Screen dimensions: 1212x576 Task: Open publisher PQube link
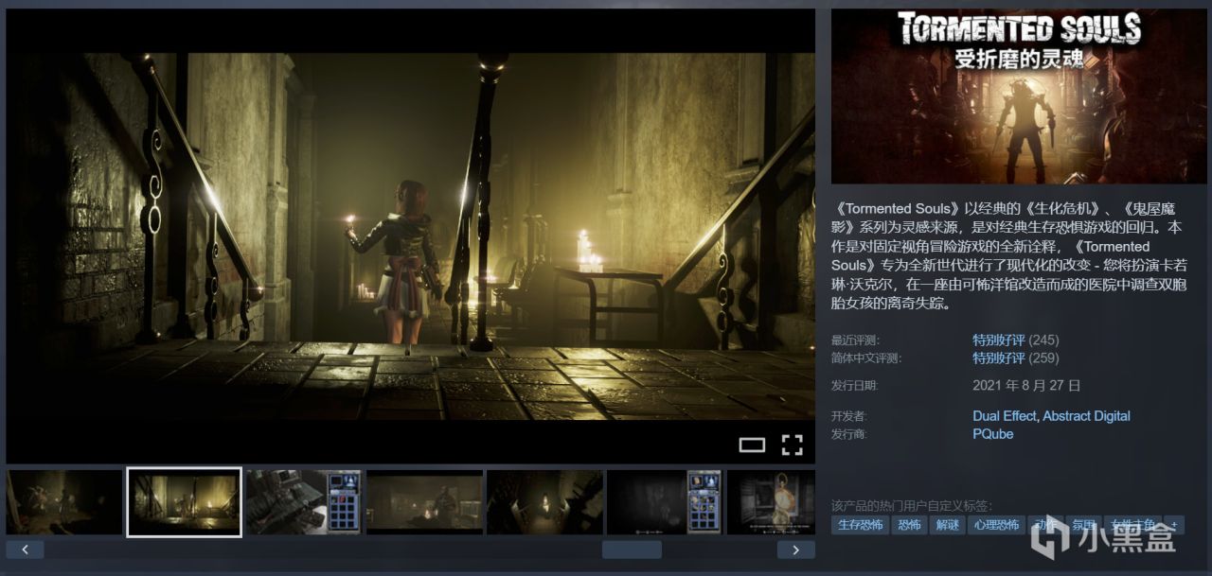tap(992, 433)
